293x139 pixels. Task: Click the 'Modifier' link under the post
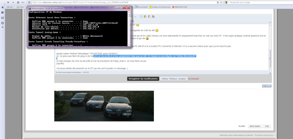242,126
